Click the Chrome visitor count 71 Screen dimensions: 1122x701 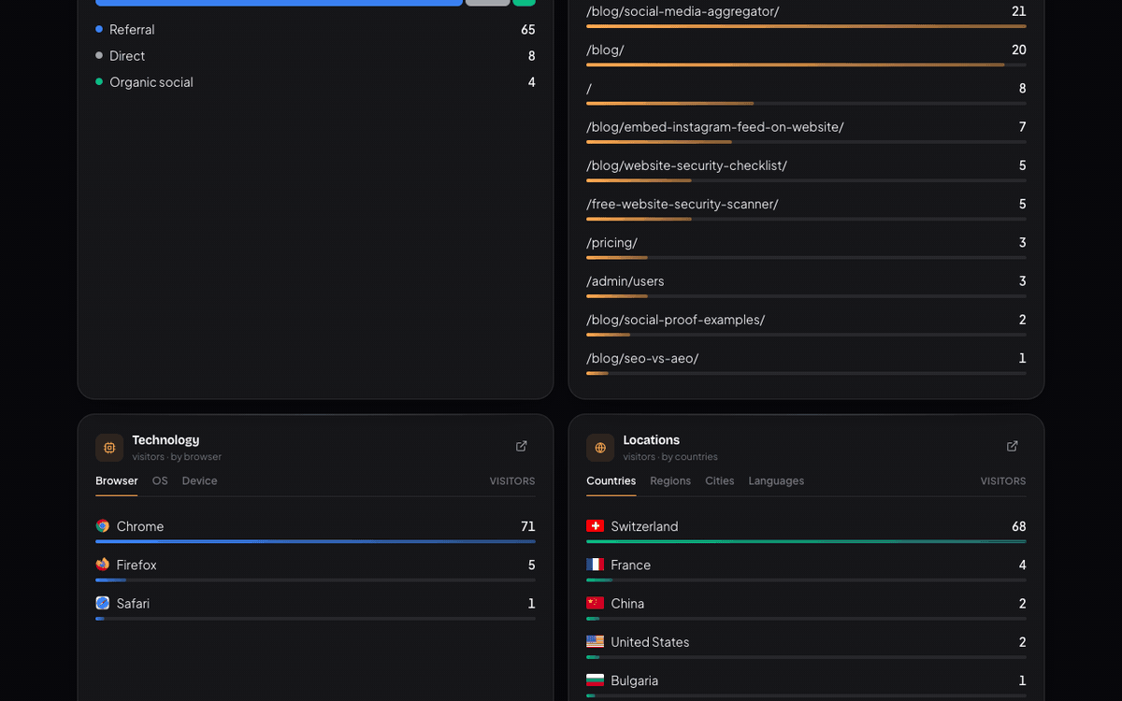(x=528, y=526)
